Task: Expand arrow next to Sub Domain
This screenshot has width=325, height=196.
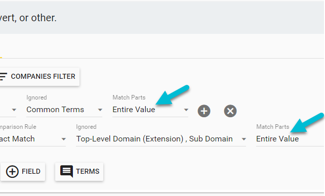Action: coord(244,139)
